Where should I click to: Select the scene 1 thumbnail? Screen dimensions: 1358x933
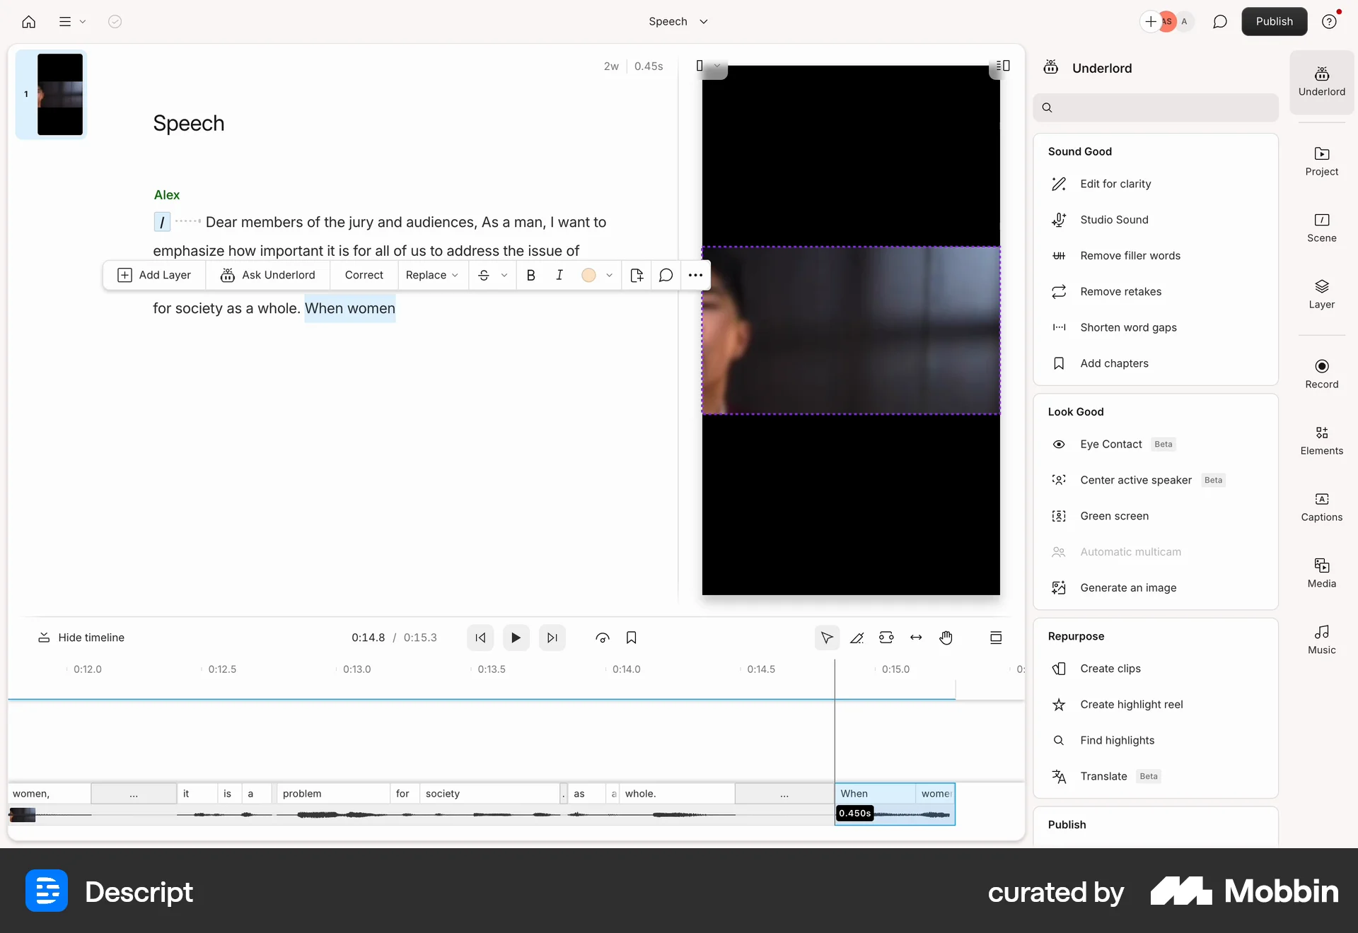pos(58,94)
